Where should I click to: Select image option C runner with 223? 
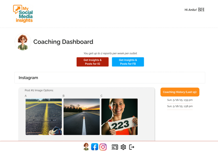[x=120, y=117]
